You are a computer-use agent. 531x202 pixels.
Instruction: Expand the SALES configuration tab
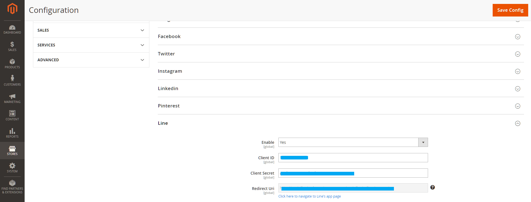[x=91, y=30]
